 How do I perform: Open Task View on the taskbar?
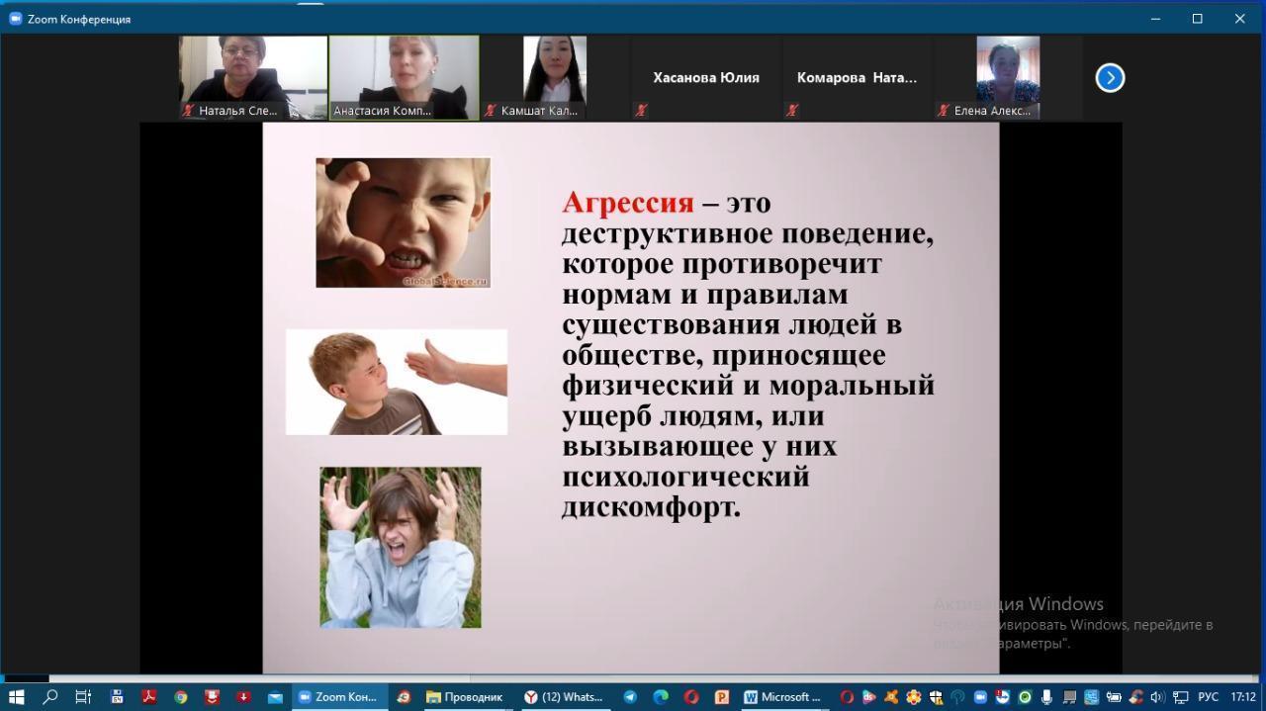pyautogui.click(x=83, y=697)
